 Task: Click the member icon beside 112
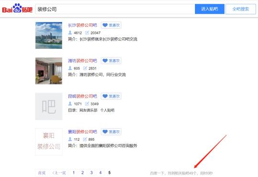pos(70,139)
